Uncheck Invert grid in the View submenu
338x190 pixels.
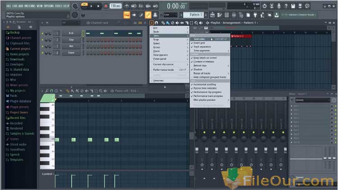[x=210, y=43]
